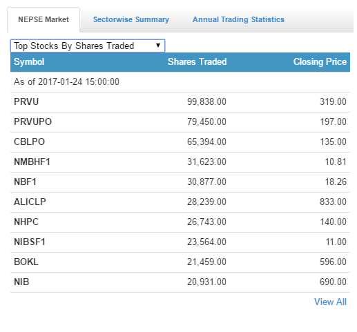
Task: Select the As of 2017-01-24 15:00:00 text
Action: [66, 82]
